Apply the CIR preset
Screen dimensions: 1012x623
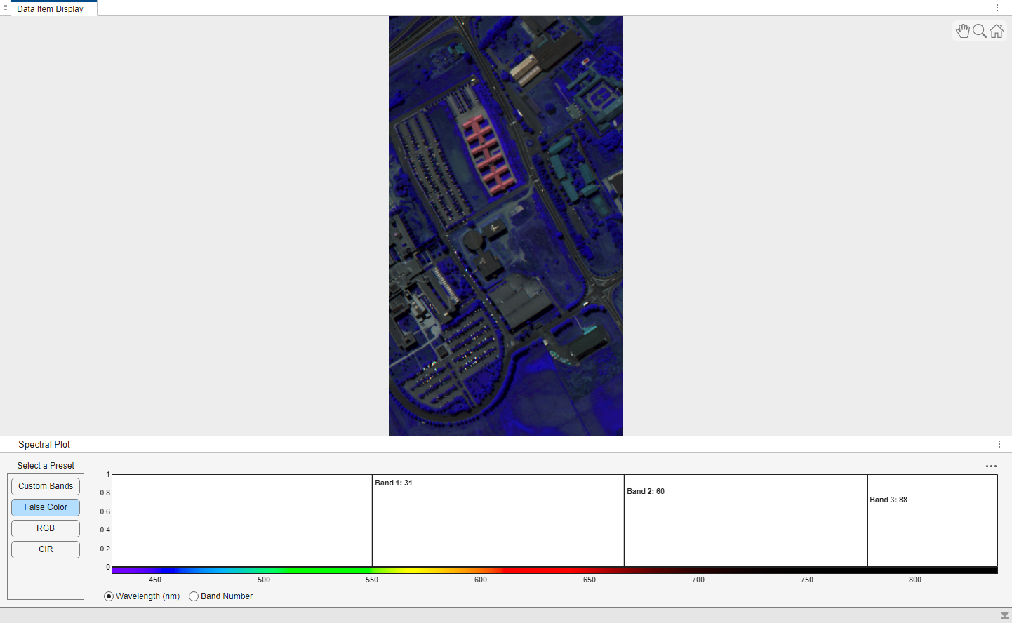click(x=45, y=549)
